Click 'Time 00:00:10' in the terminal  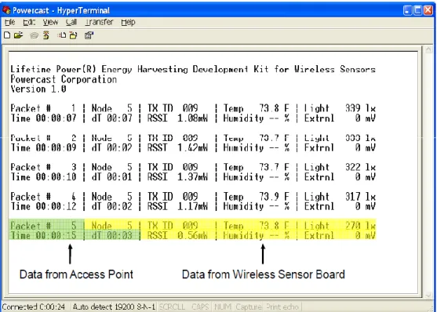coord(43,177)
